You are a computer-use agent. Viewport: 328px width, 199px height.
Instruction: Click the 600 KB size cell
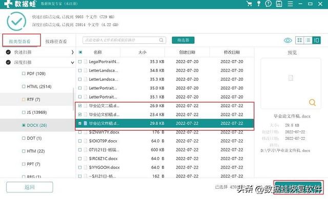157,150
